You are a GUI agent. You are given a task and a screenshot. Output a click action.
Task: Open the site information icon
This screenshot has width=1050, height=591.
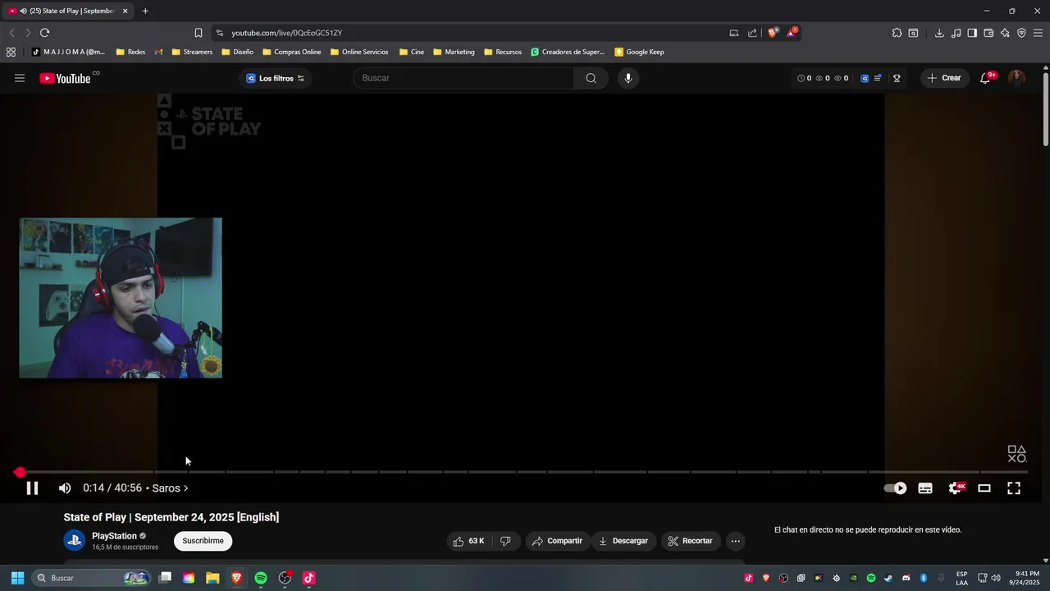point(219,33)
